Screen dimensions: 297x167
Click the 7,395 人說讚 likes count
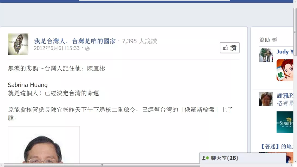[140, 41]
